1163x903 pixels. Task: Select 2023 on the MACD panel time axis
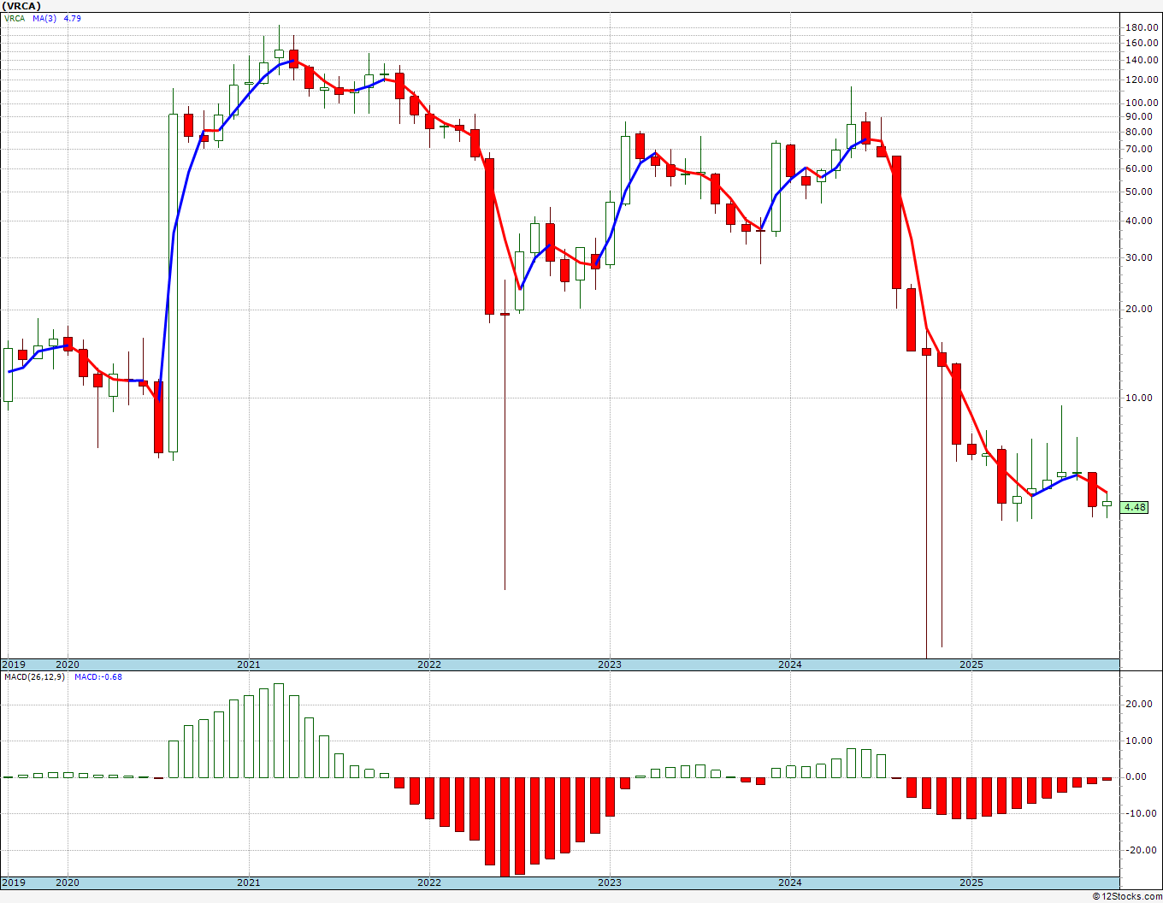(610, 882)
